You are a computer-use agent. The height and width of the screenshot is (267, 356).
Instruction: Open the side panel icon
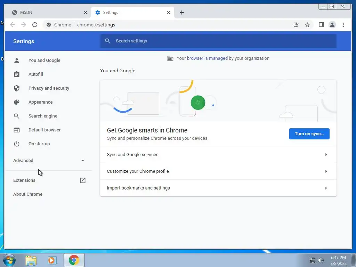click(321, 25)
